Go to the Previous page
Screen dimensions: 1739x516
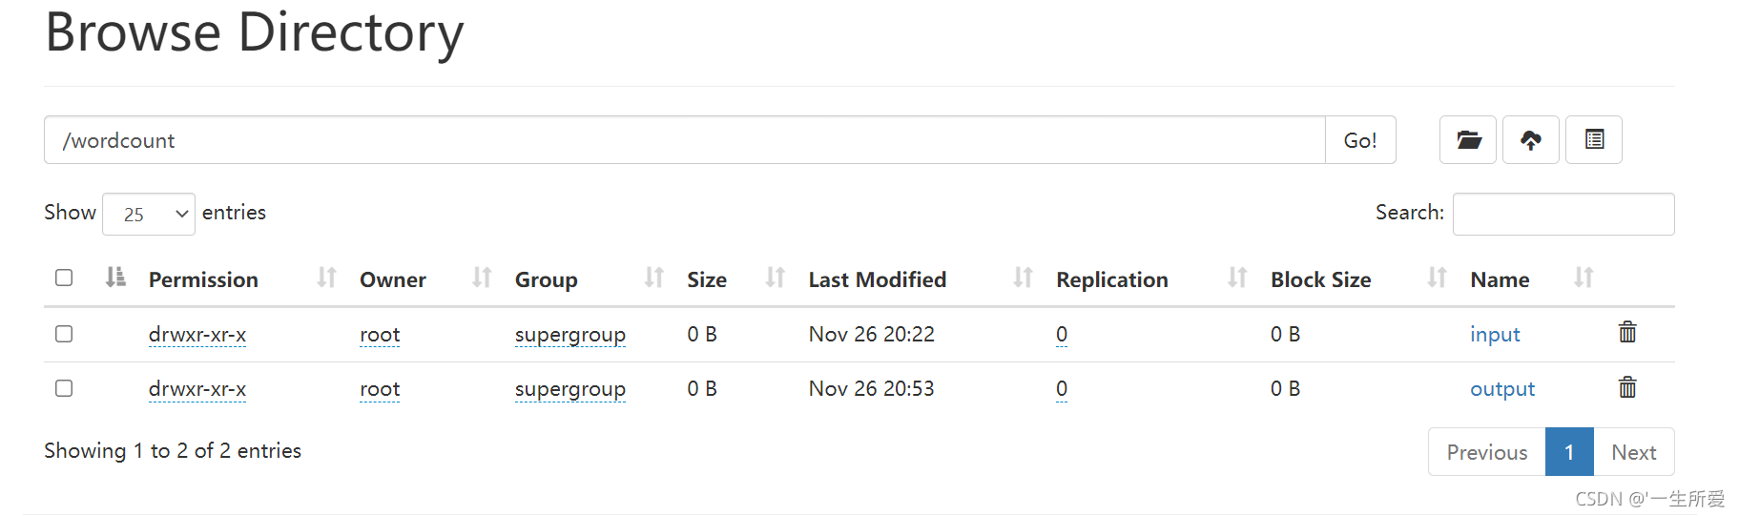click(1486, 452)
